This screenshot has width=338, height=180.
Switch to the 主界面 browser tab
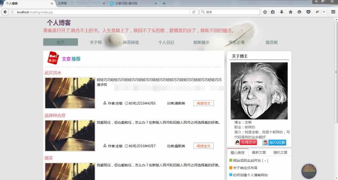coord(81,4)
